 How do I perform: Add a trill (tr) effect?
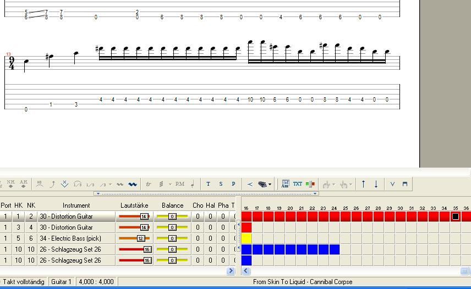coord(148,184)
